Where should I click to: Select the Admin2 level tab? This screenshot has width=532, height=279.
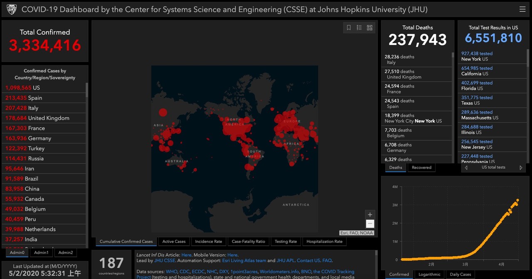66,253
